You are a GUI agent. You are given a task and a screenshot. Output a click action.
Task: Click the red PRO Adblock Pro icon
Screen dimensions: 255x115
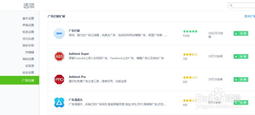tap(59, 79)
